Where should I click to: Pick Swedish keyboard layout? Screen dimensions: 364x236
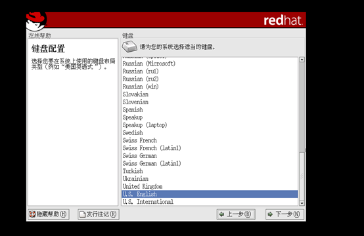210,132
